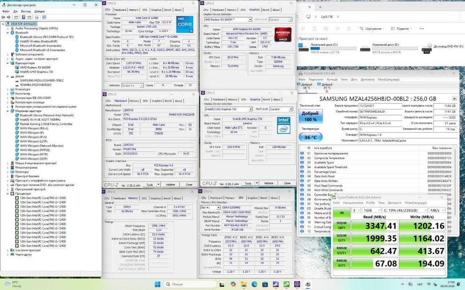Open Socket #1 selection dropdown in CPU-Z
The image size is (465, 290).
(x=132, y=85)
